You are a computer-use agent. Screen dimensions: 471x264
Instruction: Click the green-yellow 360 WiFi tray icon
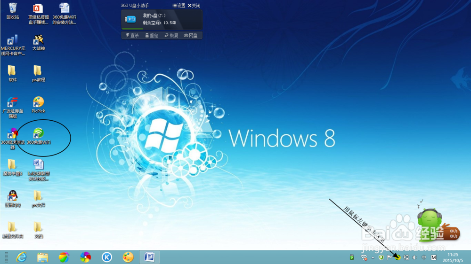coord(398,257)
